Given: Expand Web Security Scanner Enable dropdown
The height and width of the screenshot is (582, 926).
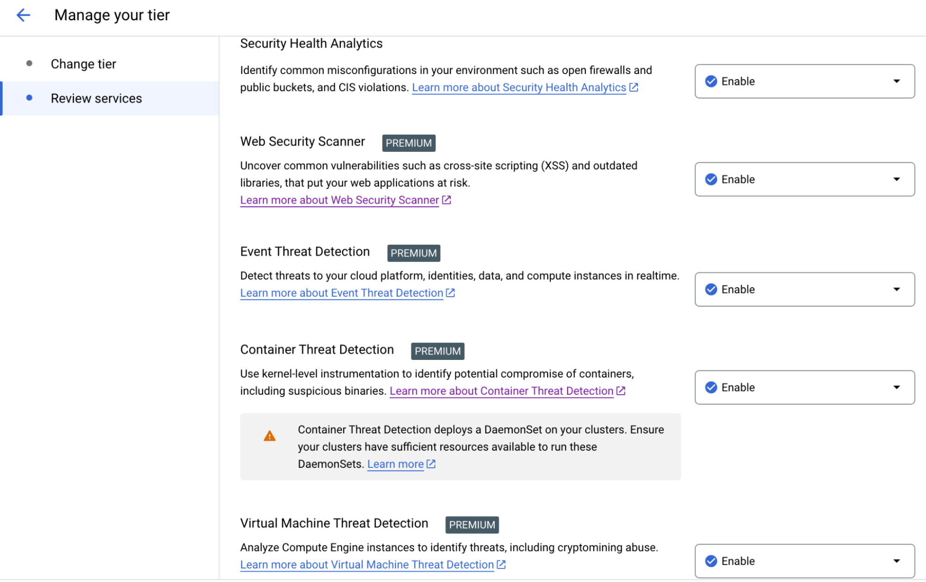Looking at the screenshot, I should pos(805,180).
